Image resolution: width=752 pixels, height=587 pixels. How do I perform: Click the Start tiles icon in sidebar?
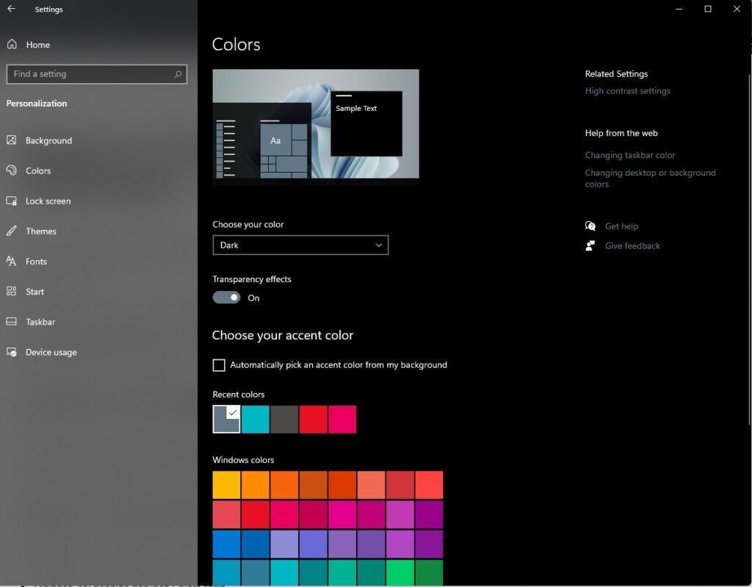point(12,292)
